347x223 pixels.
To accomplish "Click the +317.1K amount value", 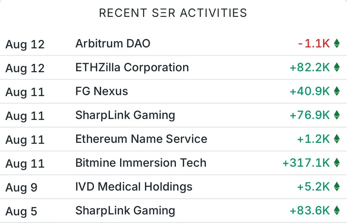I will click(306, 163).
